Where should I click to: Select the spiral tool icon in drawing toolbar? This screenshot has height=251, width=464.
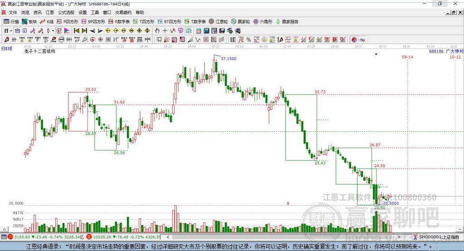[46, 40]
